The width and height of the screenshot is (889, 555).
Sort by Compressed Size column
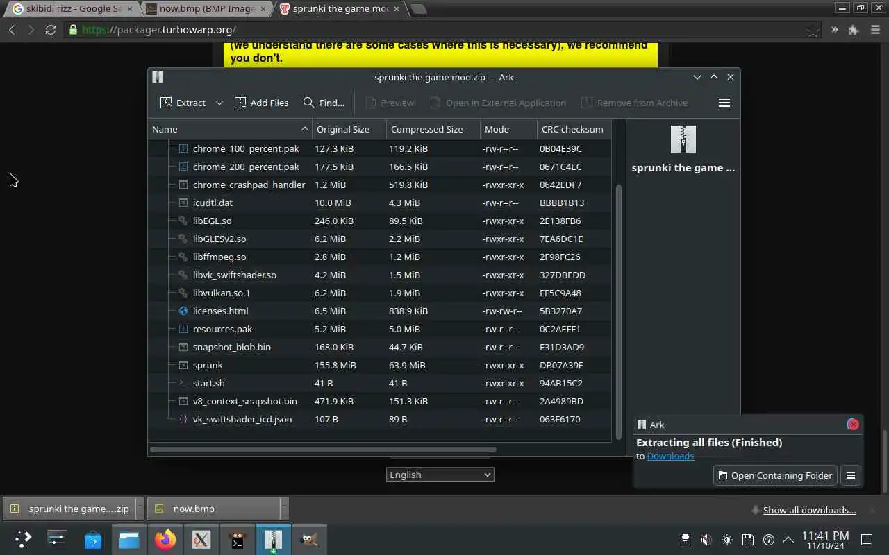click(433, 129)
